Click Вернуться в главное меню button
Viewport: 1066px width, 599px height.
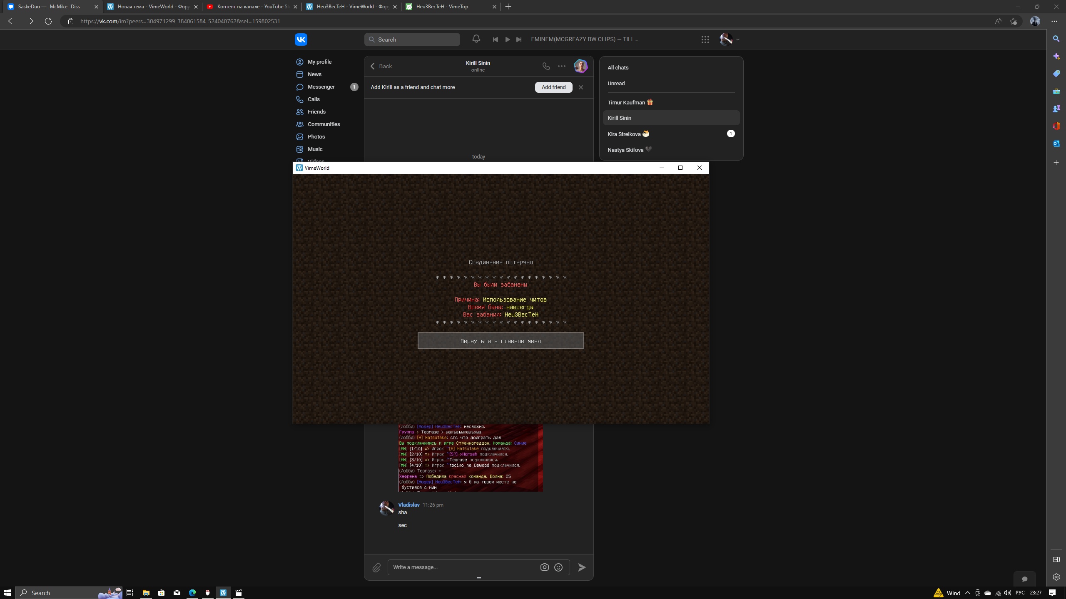click(x=501, y=341)
